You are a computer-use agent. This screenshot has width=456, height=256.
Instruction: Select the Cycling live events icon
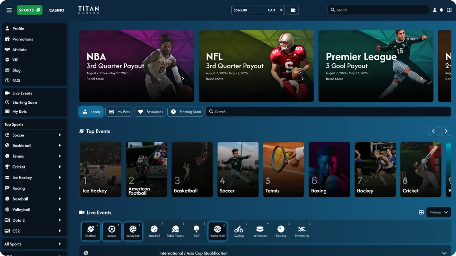(239, 231)
